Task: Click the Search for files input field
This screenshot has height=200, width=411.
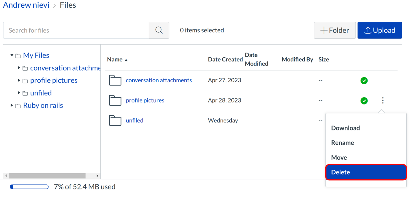Action: pos(76,30)
